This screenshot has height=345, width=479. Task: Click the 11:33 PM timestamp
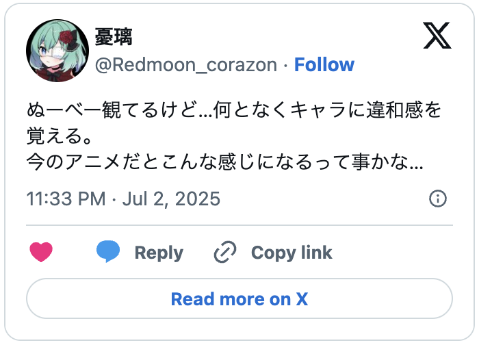click(x=66, y=199)
